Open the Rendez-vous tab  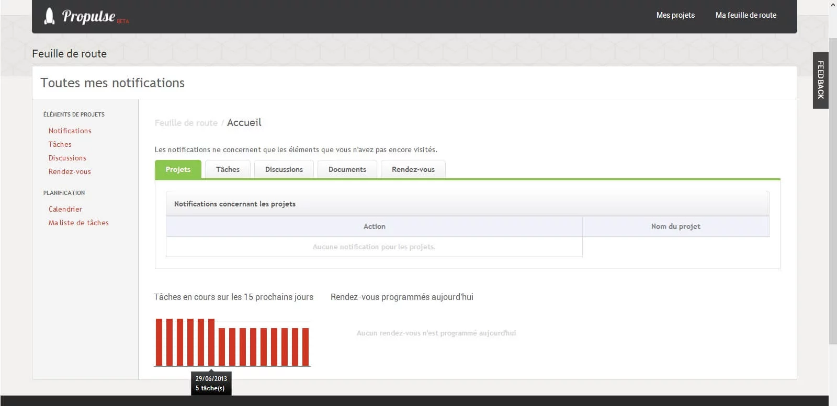tap(413, 169)
